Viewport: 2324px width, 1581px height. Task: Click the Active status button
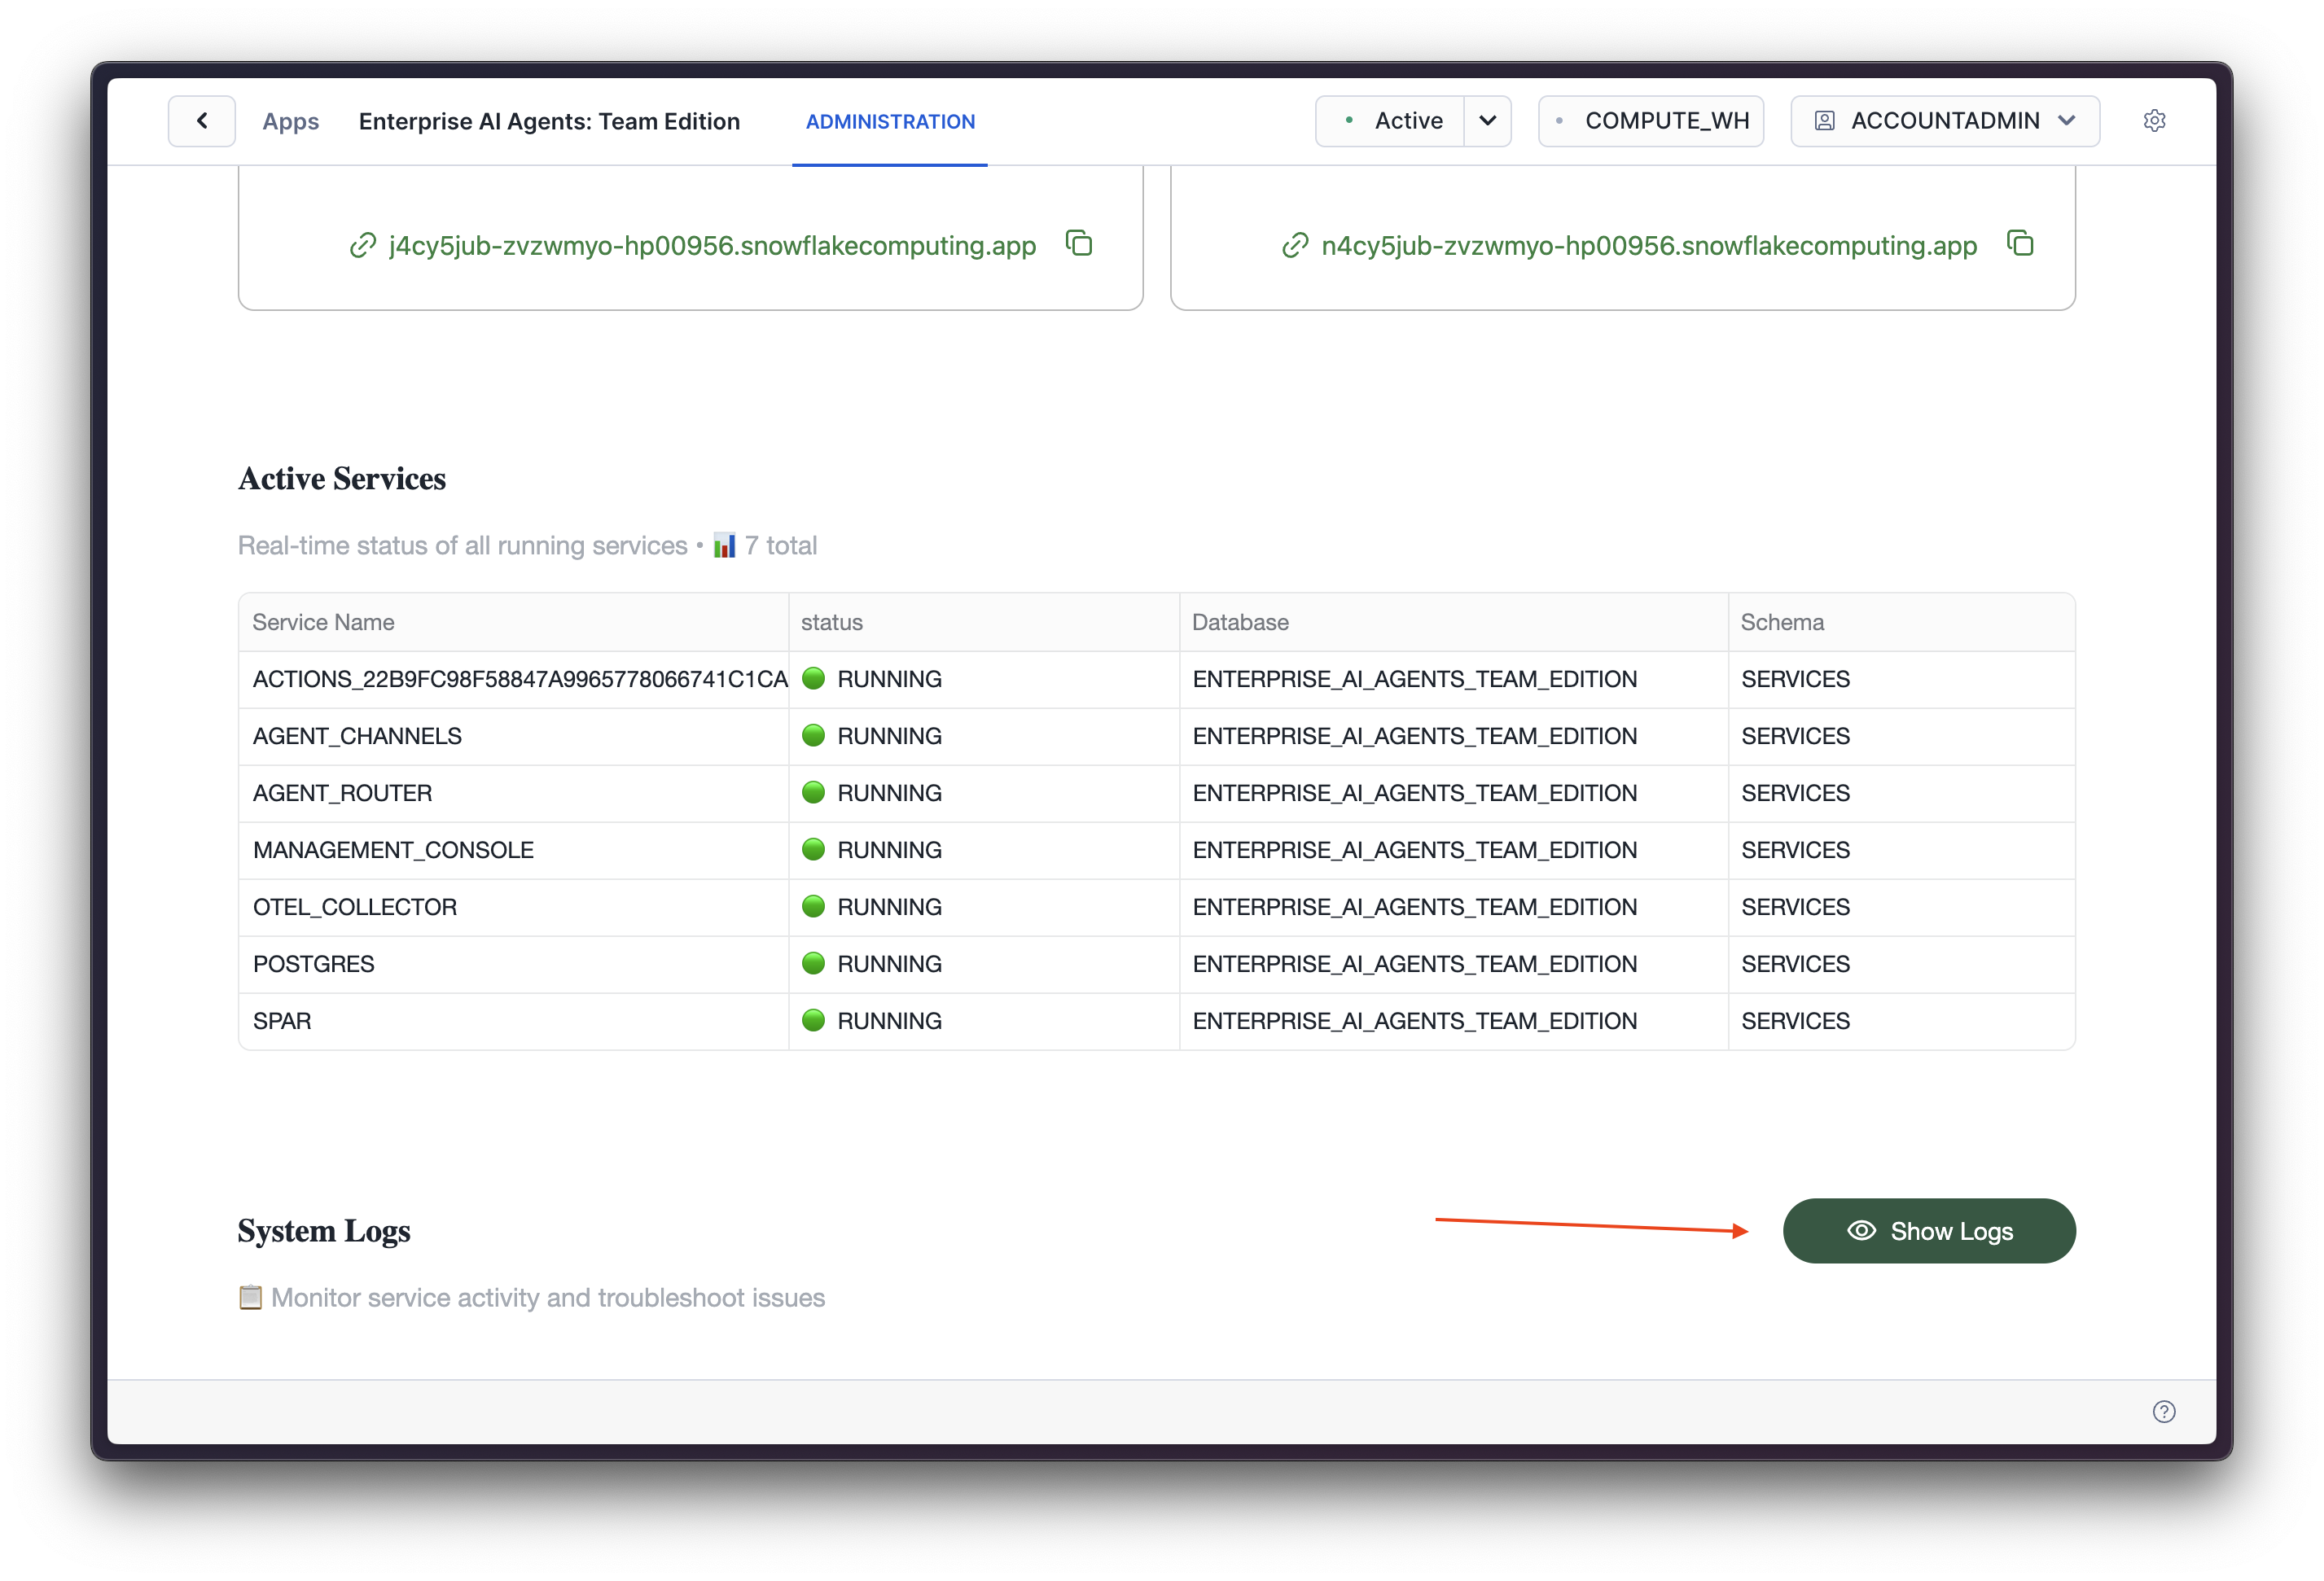coord(1390,121)
